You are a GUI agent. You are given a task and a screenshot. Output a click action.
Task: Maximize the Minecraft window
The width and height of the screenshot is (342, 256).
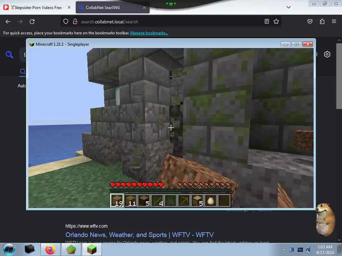pos(297,44)
